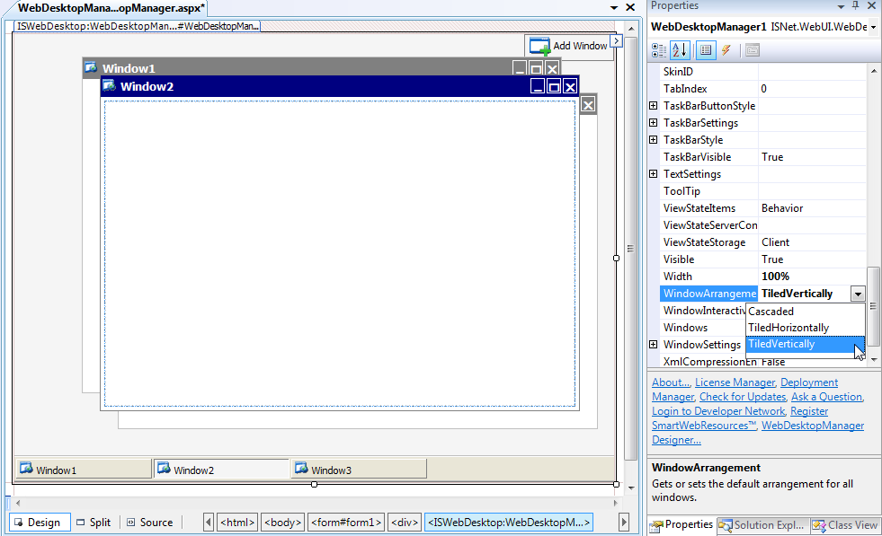Click the Properties panel vertical scrollbar thumb
Image resolution: width=882 pixels, height=536 pixels.
pyautogui.click(x=873, y=305)
